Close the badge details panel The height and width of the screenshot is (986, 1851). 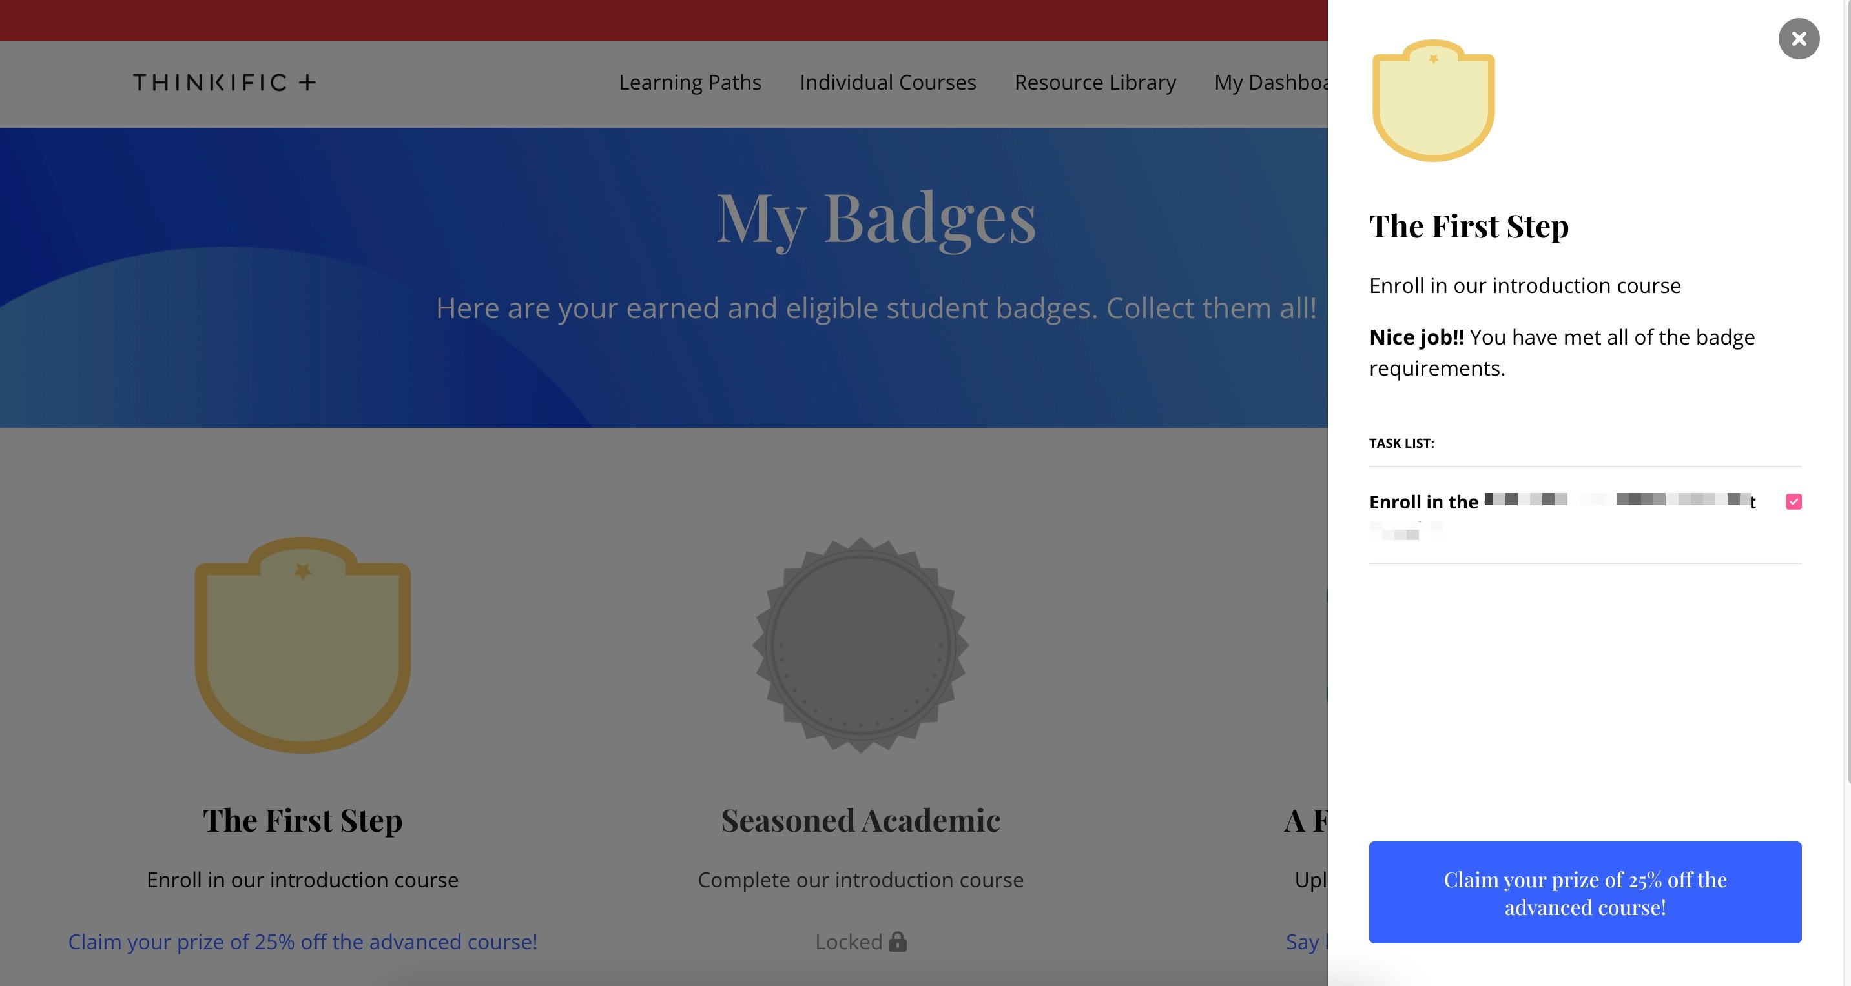tap(1799, 39)
